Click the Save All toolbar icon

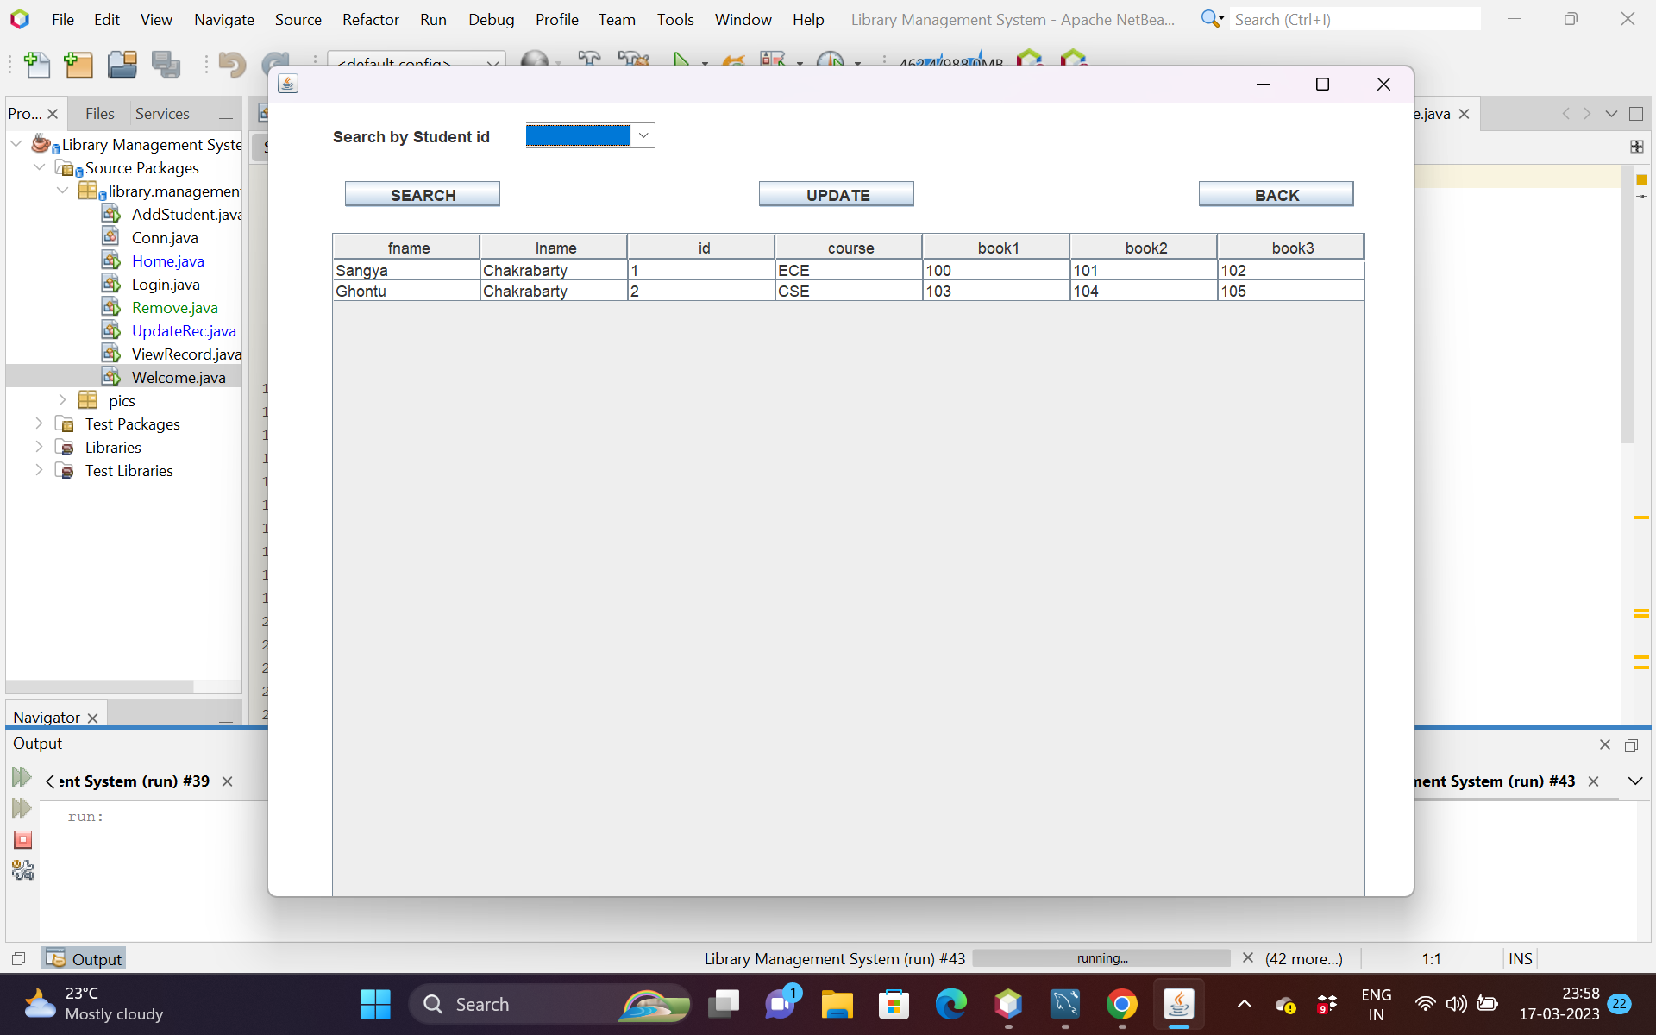tap(166, 65)
